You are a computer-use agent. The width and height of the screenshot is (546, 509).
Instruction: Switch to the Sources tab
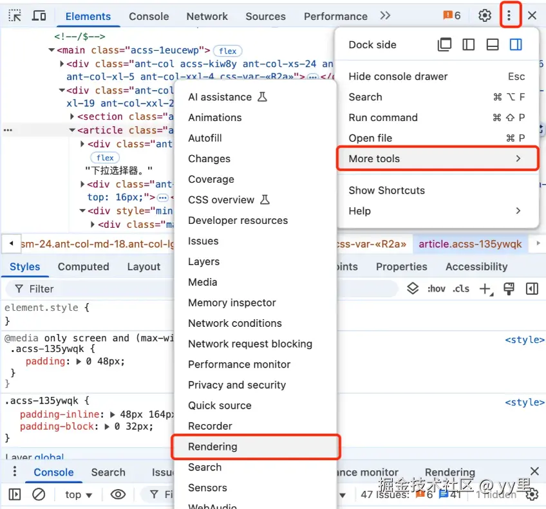265,16
